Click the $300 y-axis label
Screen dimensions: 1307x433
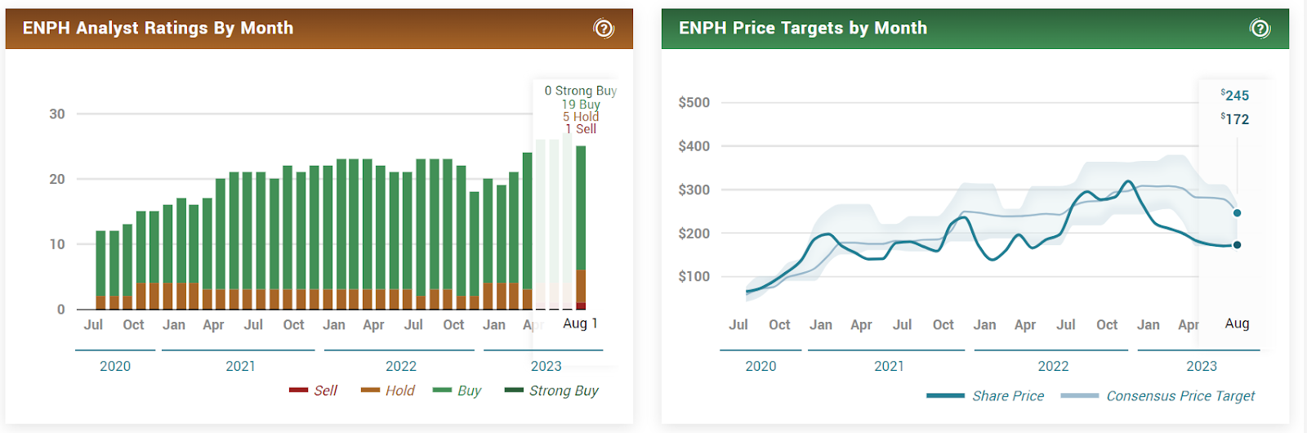pyautogui.click(x=694, y=190)
